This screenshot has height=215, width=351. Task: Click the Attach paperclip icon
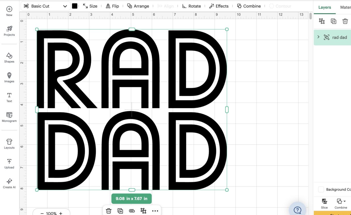[x=132, y=211]
